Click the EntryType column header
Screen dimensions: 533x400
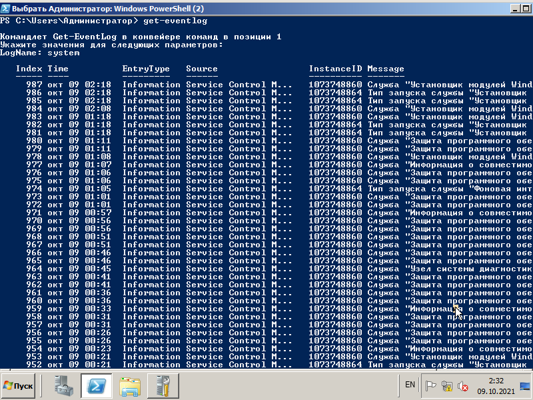pyautogui.click(x=146, y=69)
